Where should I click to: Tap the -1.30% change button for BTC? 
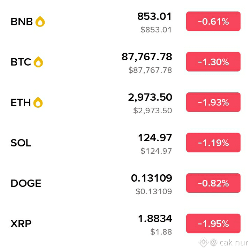point(213,62)
